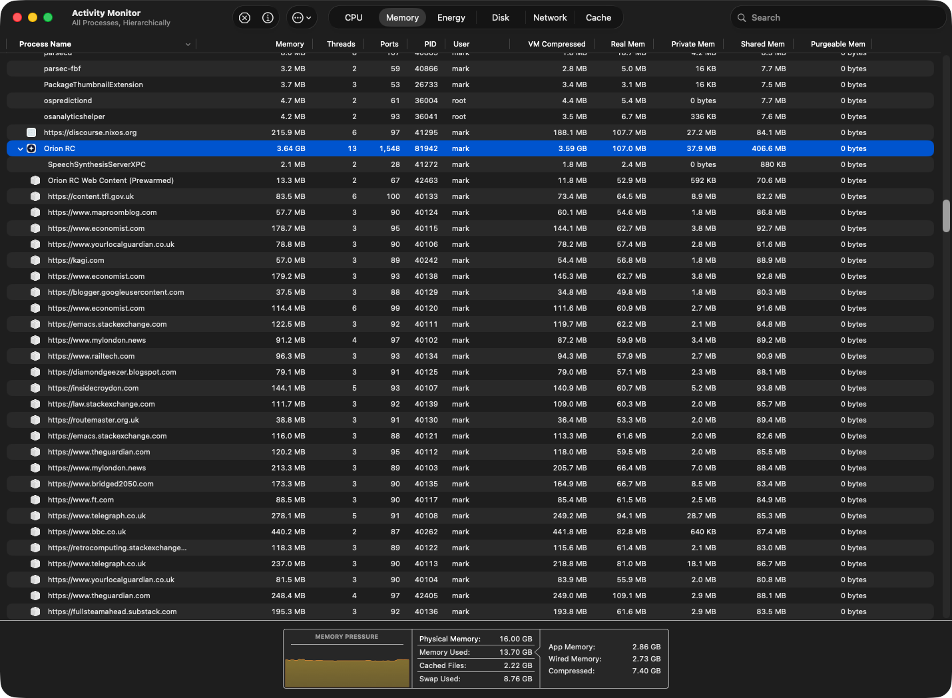Image resolution: width=952 pixels, height=698 pixels.
Task: Click the www.bbc.co.uk process icon
Action: pos(35,532)
